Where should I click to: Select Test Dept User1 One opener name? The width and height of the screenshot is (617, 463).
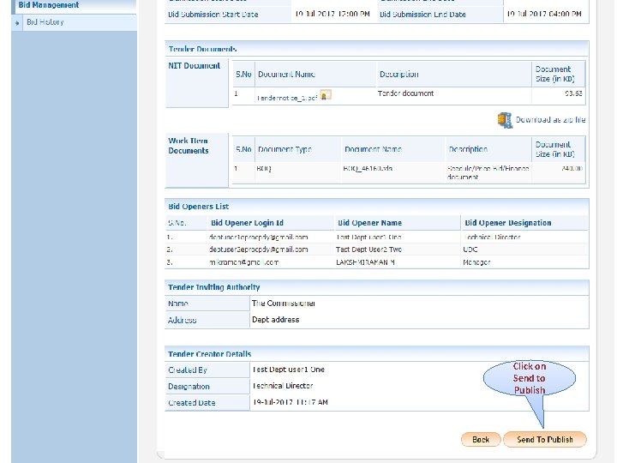[368, 237]
